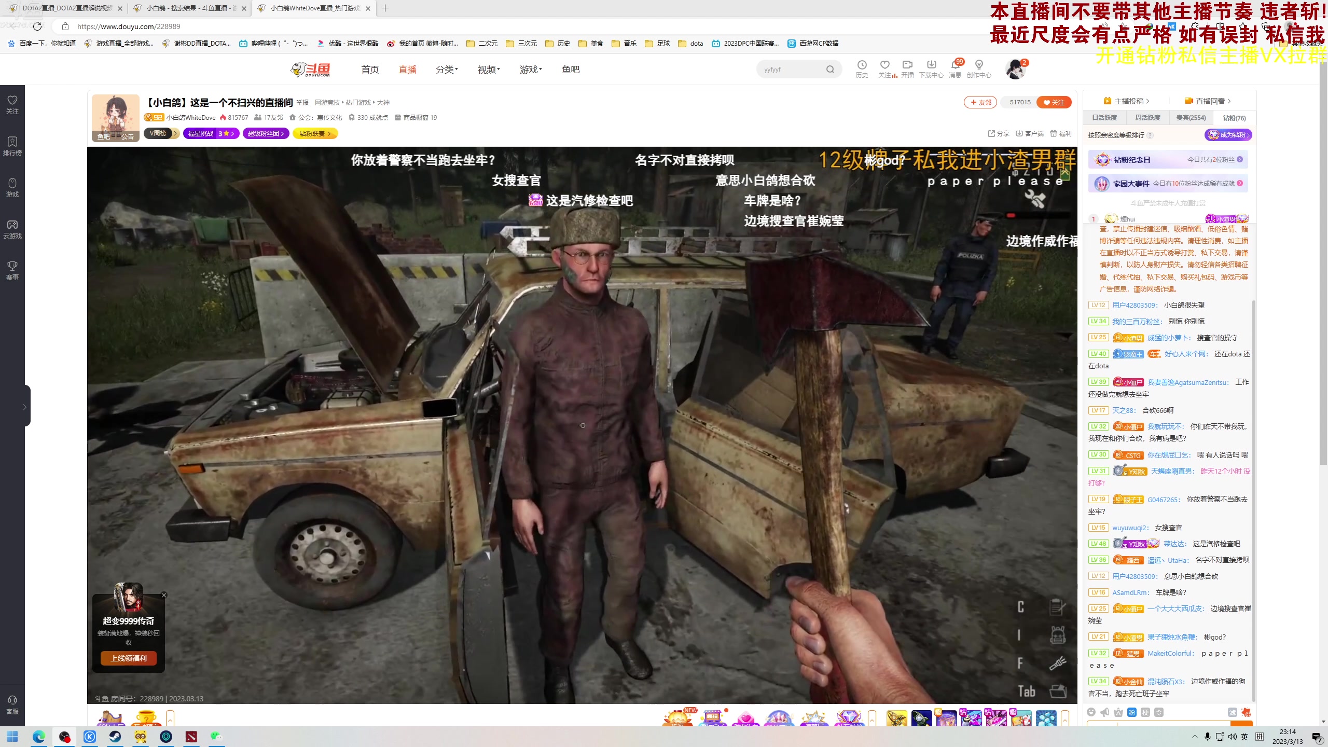Click the 客户端 client download icon
This screenshot has width=1328, height=747.
click(1030, 133)
